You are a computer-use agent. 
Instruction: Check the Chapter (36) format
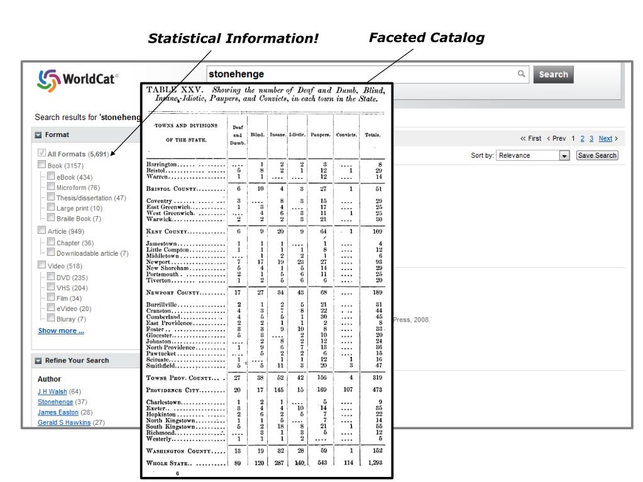pyautogui.click(x=51, y=241)
